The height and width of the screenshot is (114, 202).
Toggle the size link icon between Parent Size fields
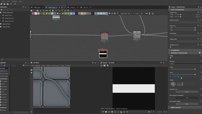(x=134, y=13)
